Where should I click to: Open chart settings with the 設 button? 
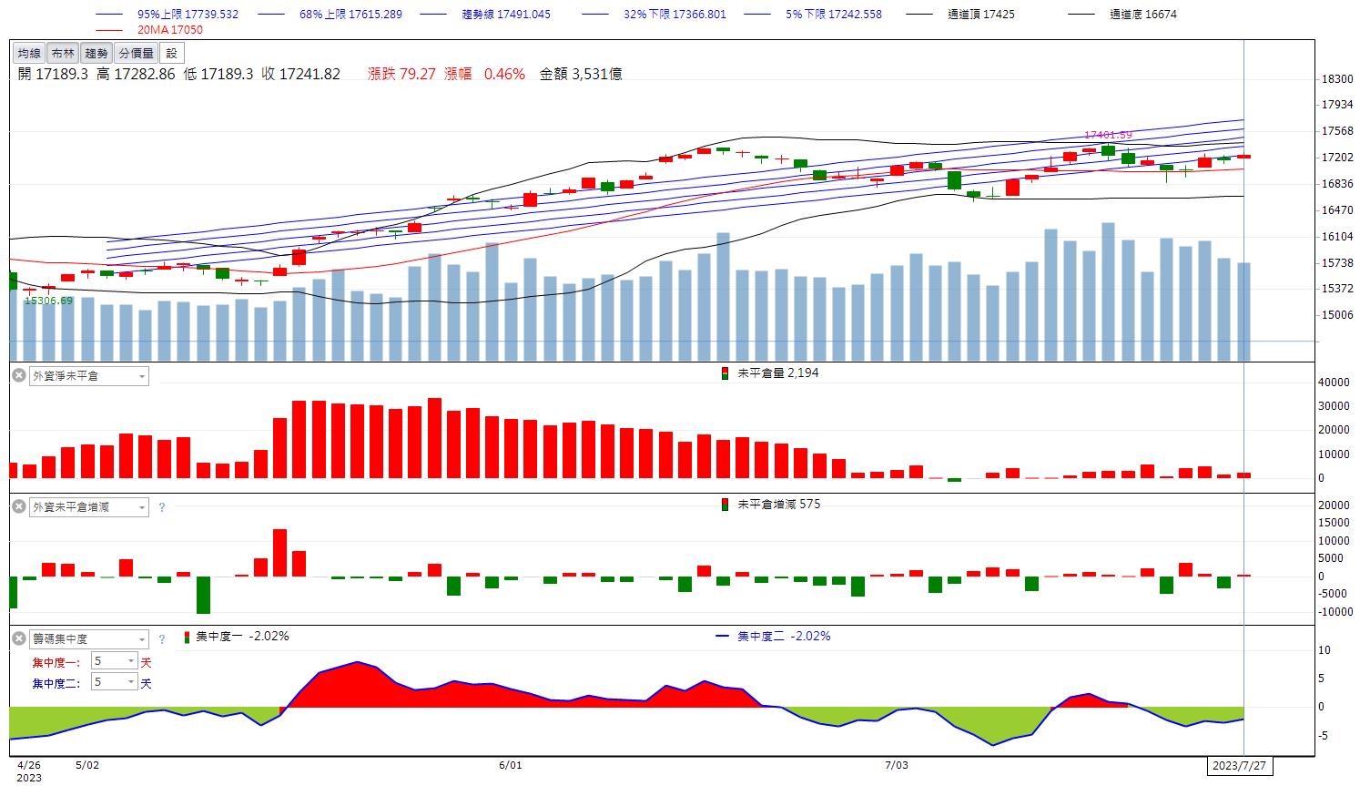click(x=171, y=54)
